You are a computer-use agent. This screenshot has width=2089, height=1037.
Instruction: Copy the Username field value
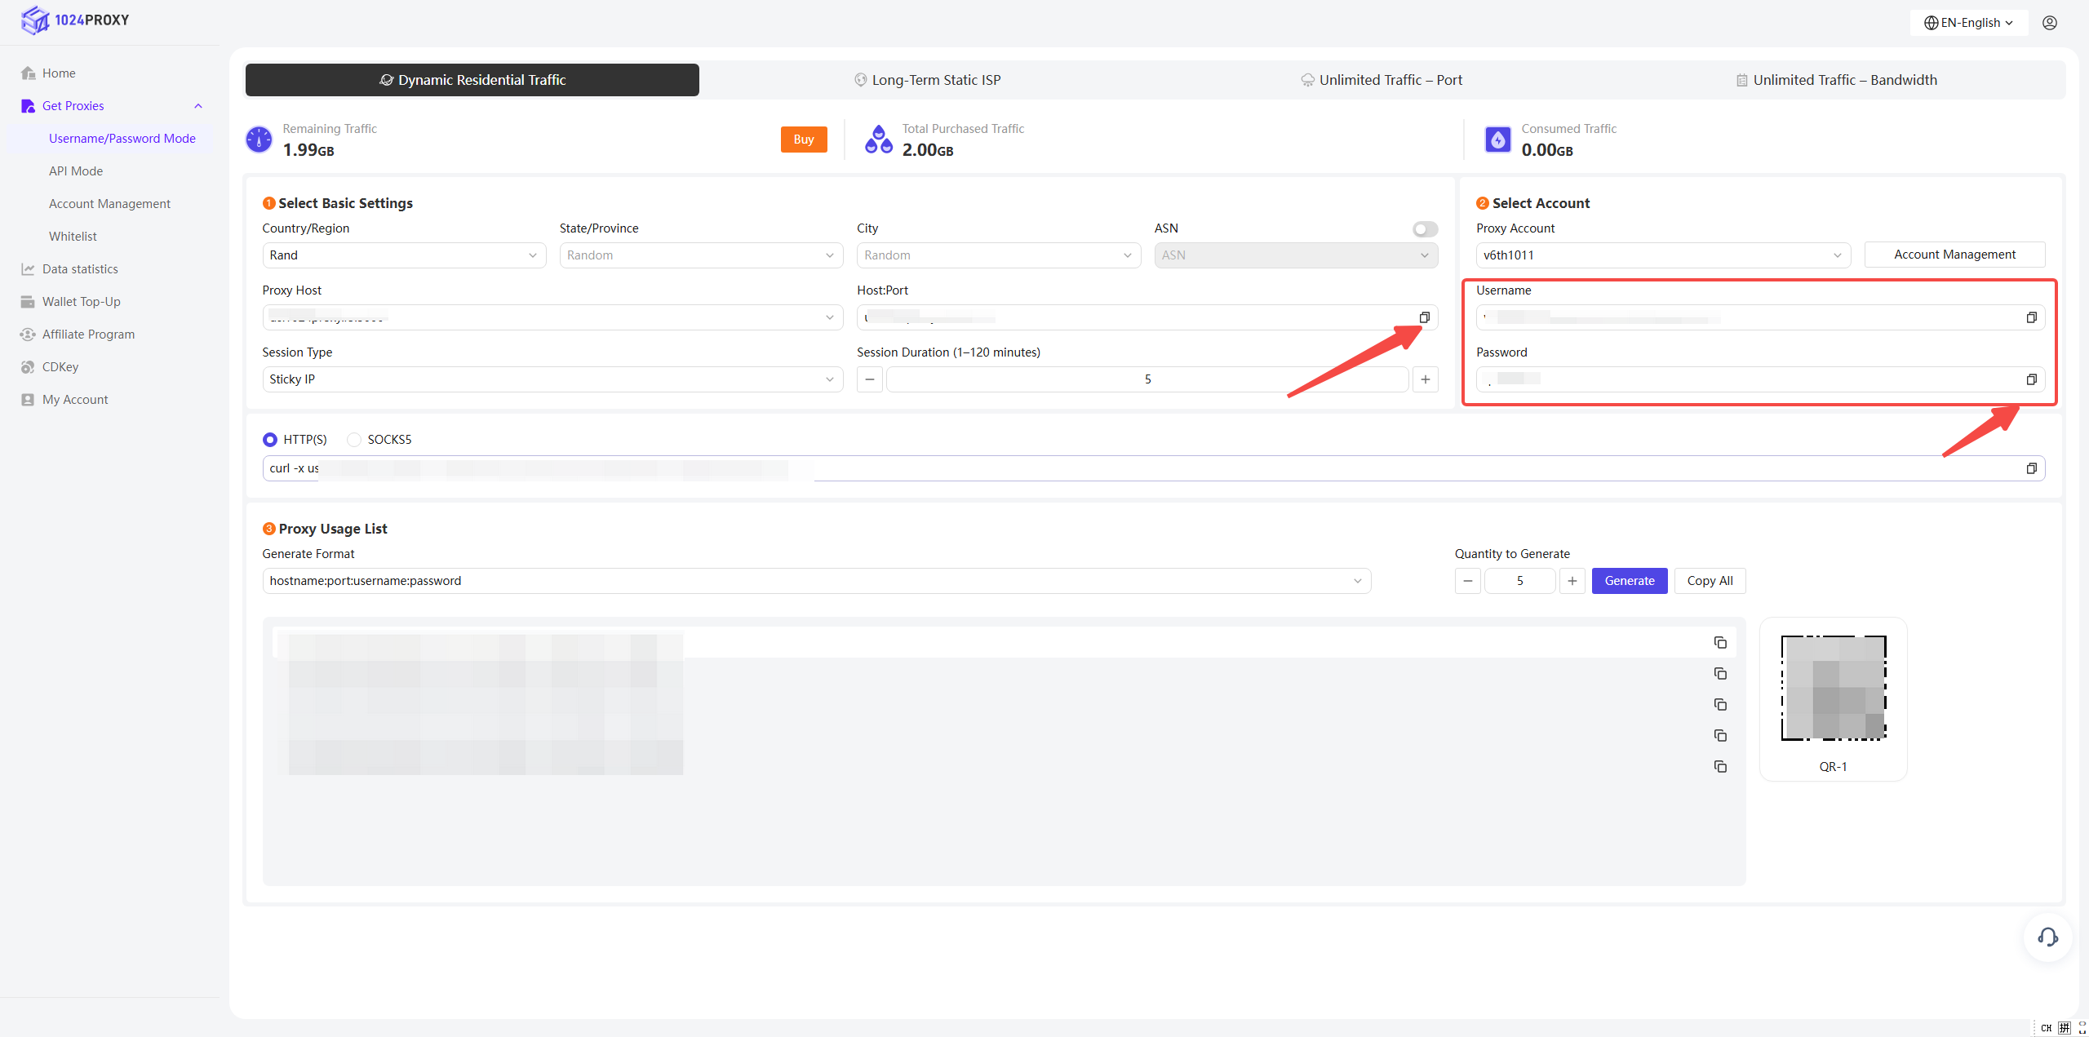pyautogui.click(x=2031, y=317)
